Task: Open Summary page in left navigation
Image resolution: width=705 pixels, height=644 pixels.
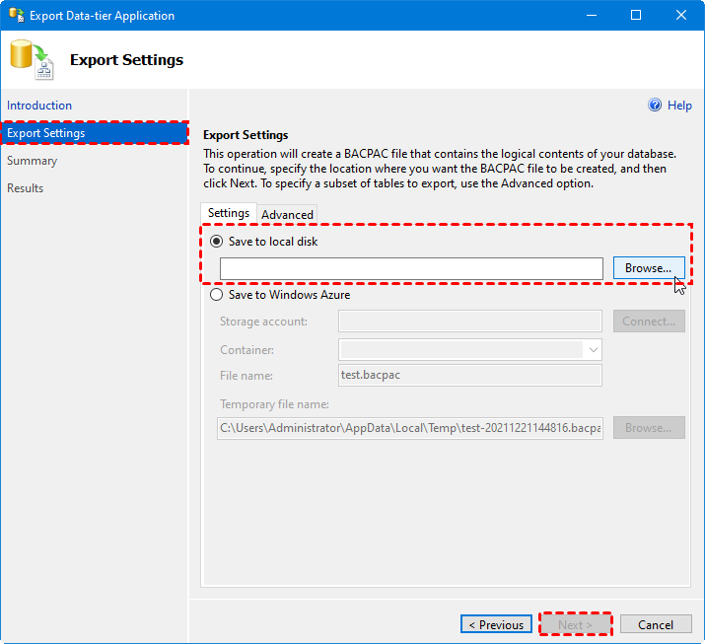Action: [x=33, y=161]
